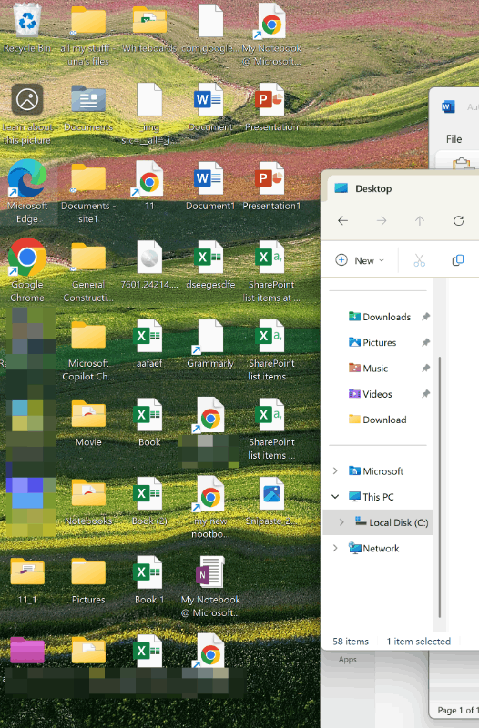Select the Google Chrome desktop shortcut
The height and width of the screenshot is (728, 479).
(x=27, y=270)
